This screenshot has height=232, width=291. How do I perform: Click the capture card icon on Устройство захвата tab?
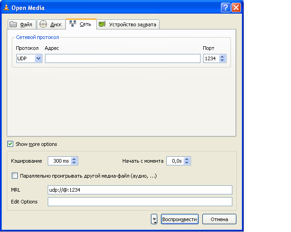pyautogui.click(x=103, y=24)
